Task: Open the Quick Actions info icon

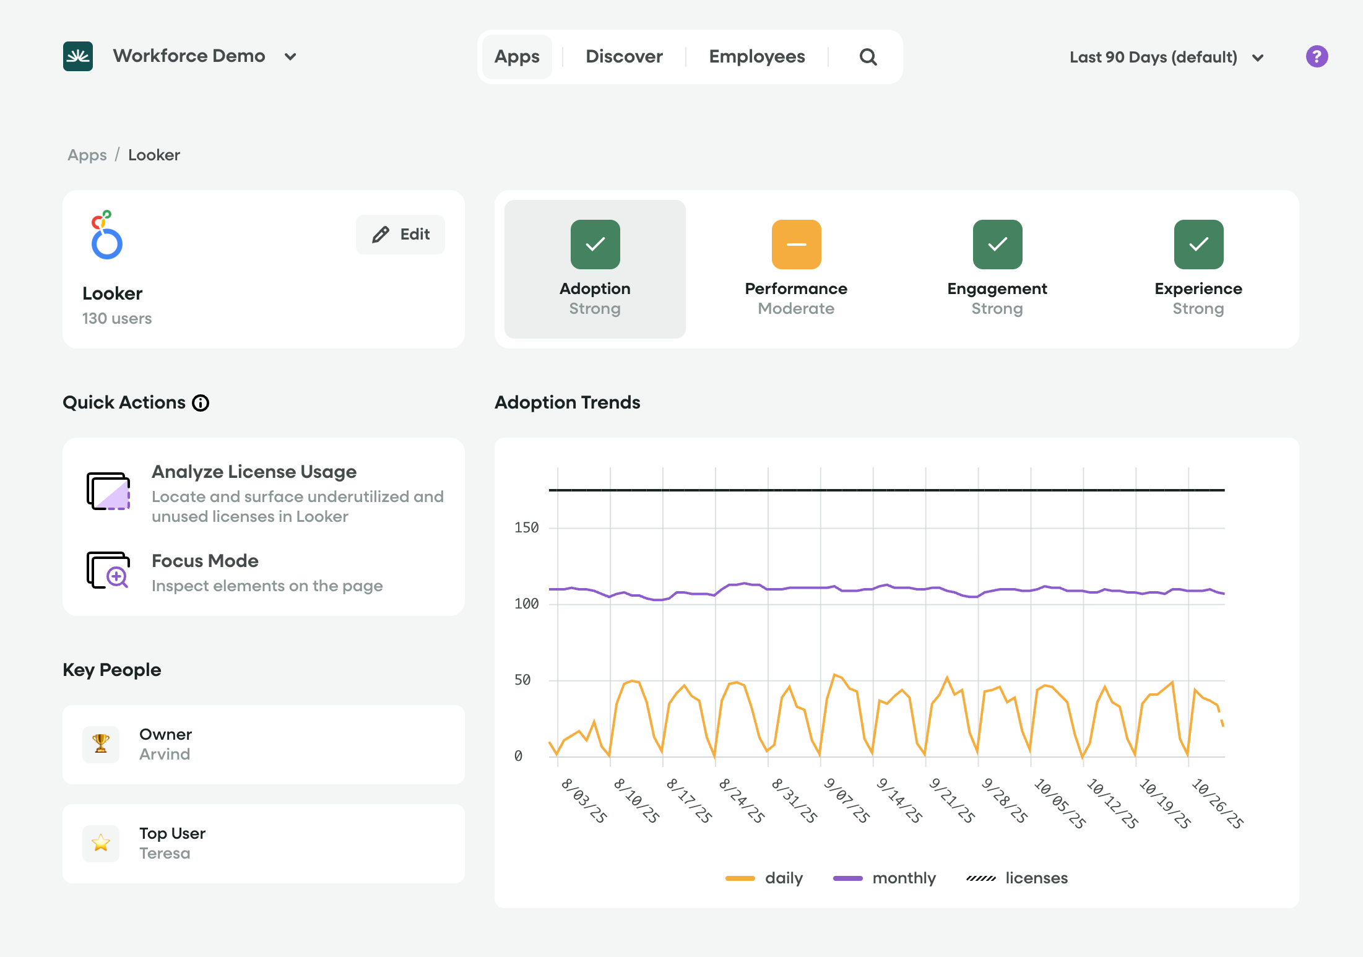Action: click(x=201, y=403)
